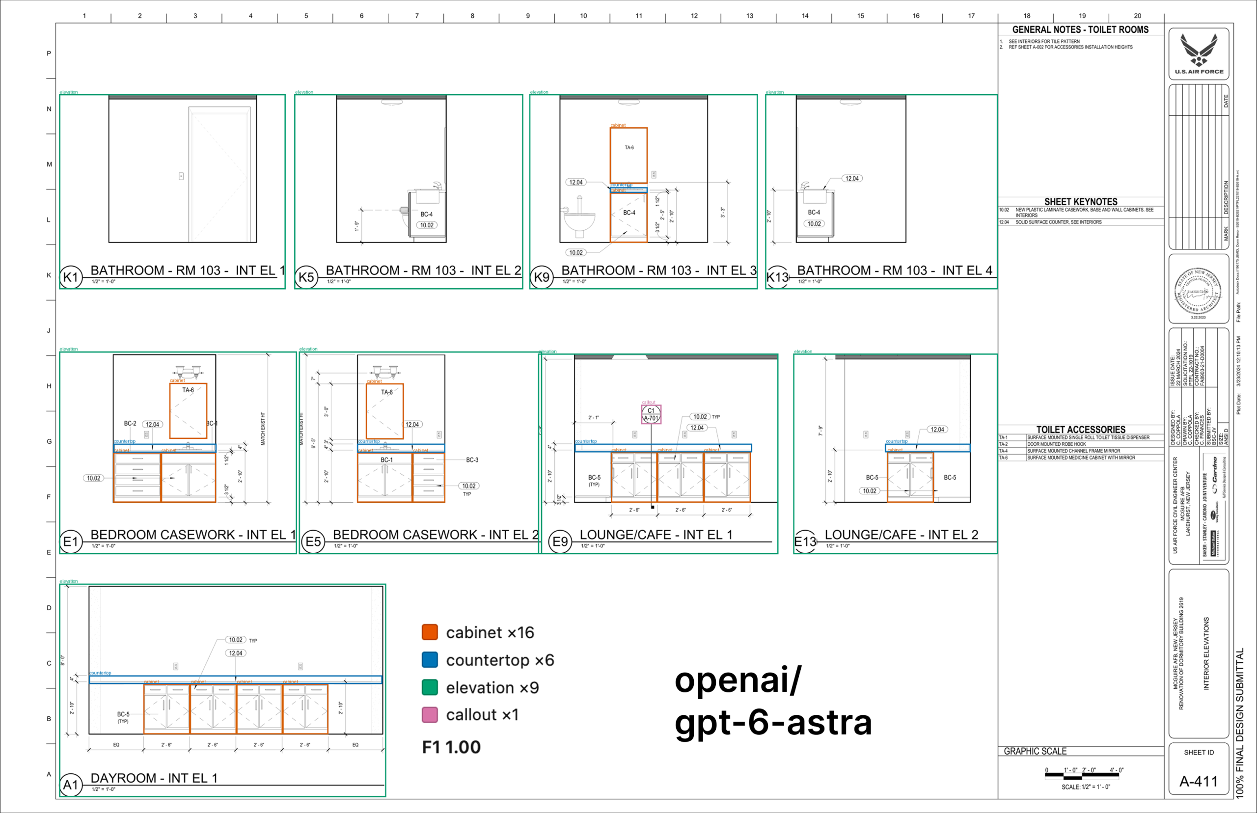Click the 'SHEET KEYNOTES' heading
This screenshot has width=1257, height=813.
point(1081,202)
